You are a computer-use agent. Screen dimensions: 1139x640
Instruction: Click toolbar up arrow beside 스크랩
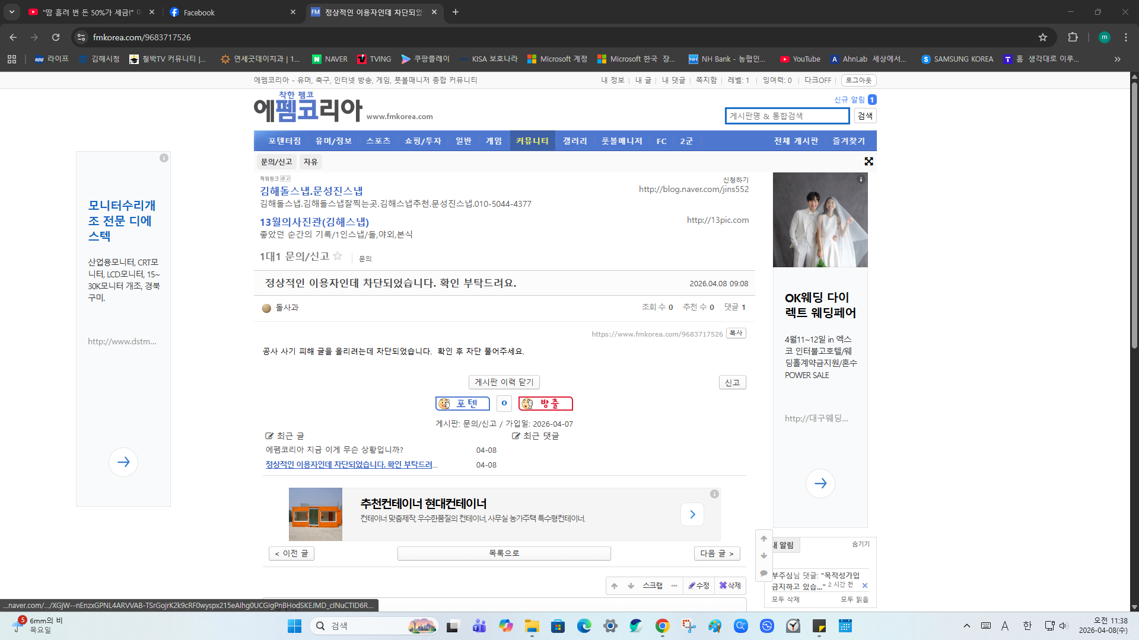[615, 585]
